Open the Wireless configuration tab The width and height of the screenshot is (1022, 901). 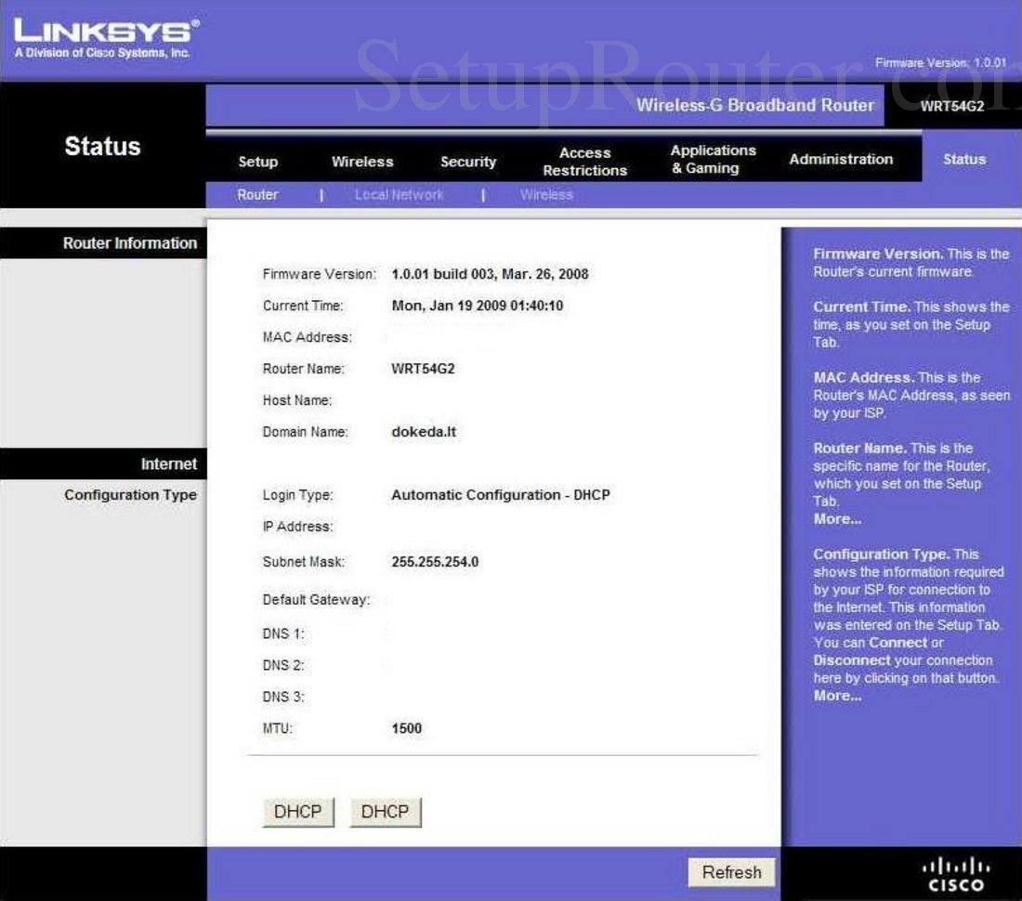coord(362,161)
